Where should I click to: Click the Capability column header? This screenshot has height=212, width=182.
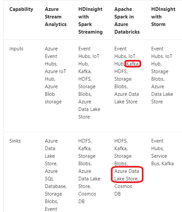pyautogui.click(x=21, y=9)
